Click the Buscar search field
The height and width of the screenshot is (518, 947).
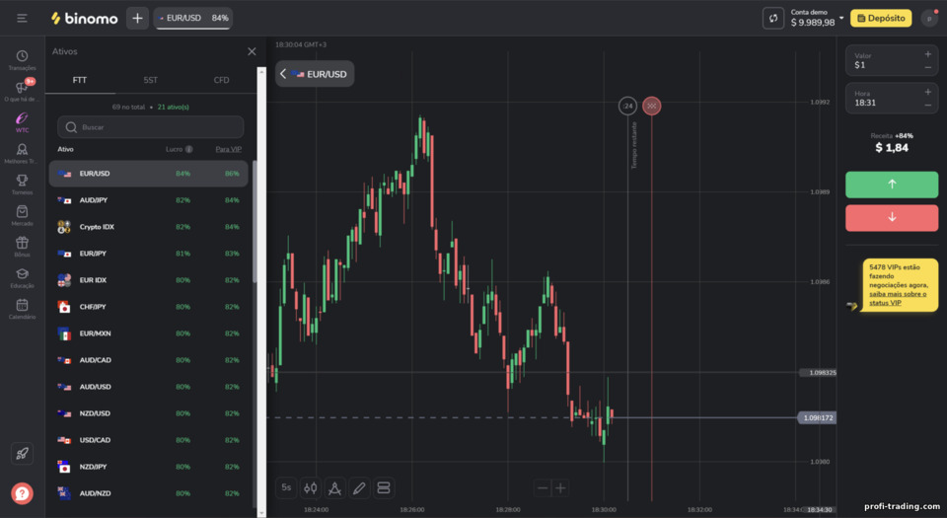[150, 127]
